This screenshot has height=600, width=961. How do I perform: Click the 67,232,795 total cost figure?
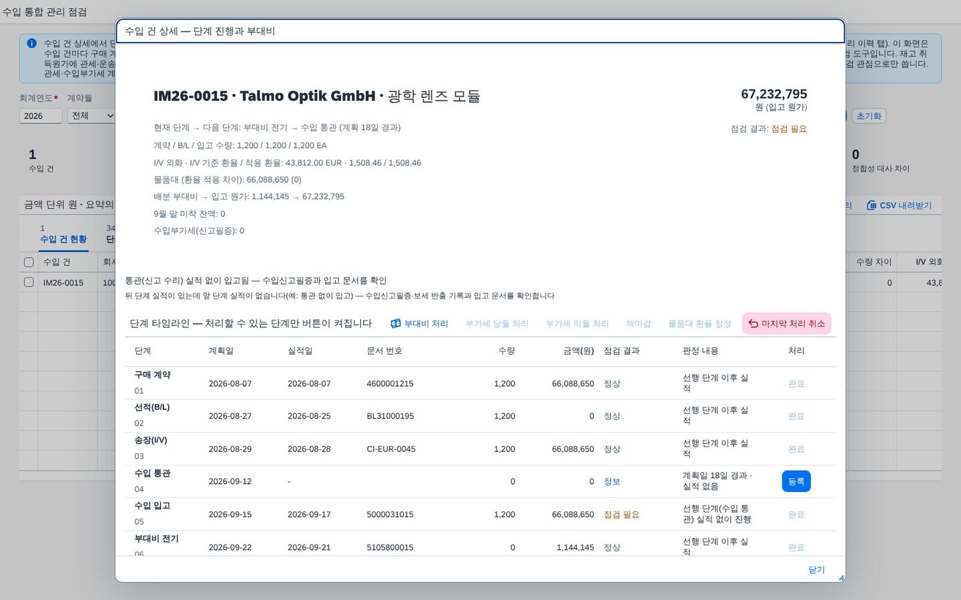774,94
